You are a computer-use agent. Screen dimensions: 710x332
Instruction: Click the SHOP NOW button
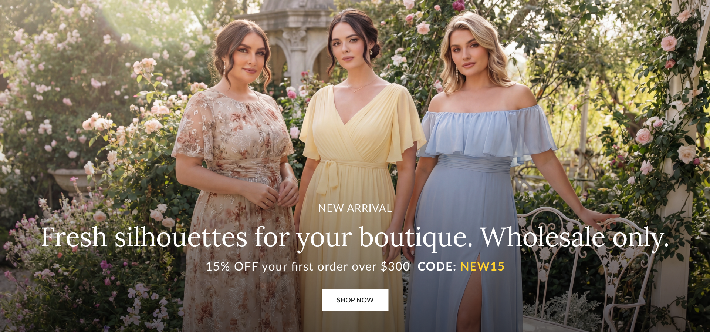pos(355,300)
